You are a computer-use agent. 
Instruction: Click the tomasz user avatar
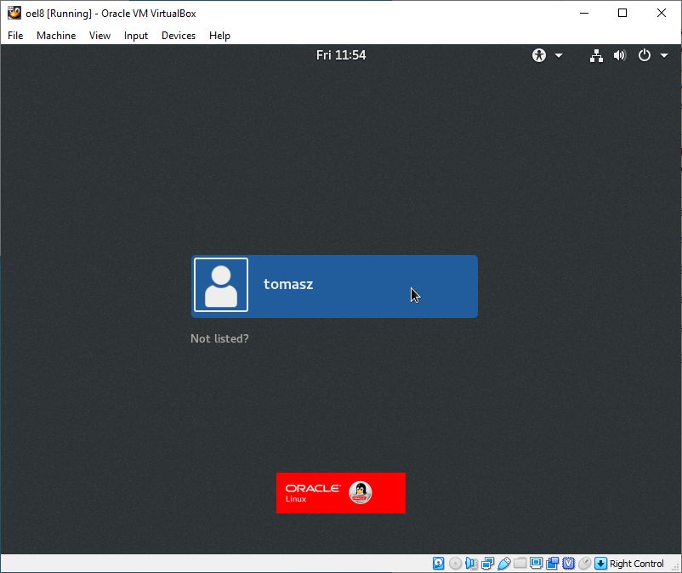coord(221,285)
